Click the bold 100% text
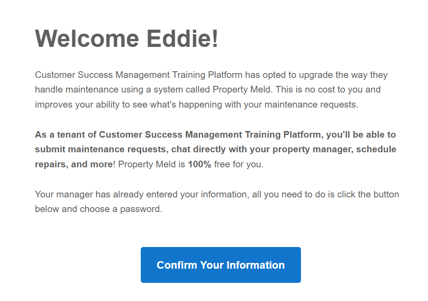Viewport: 428px width, 301px height. 200,164
